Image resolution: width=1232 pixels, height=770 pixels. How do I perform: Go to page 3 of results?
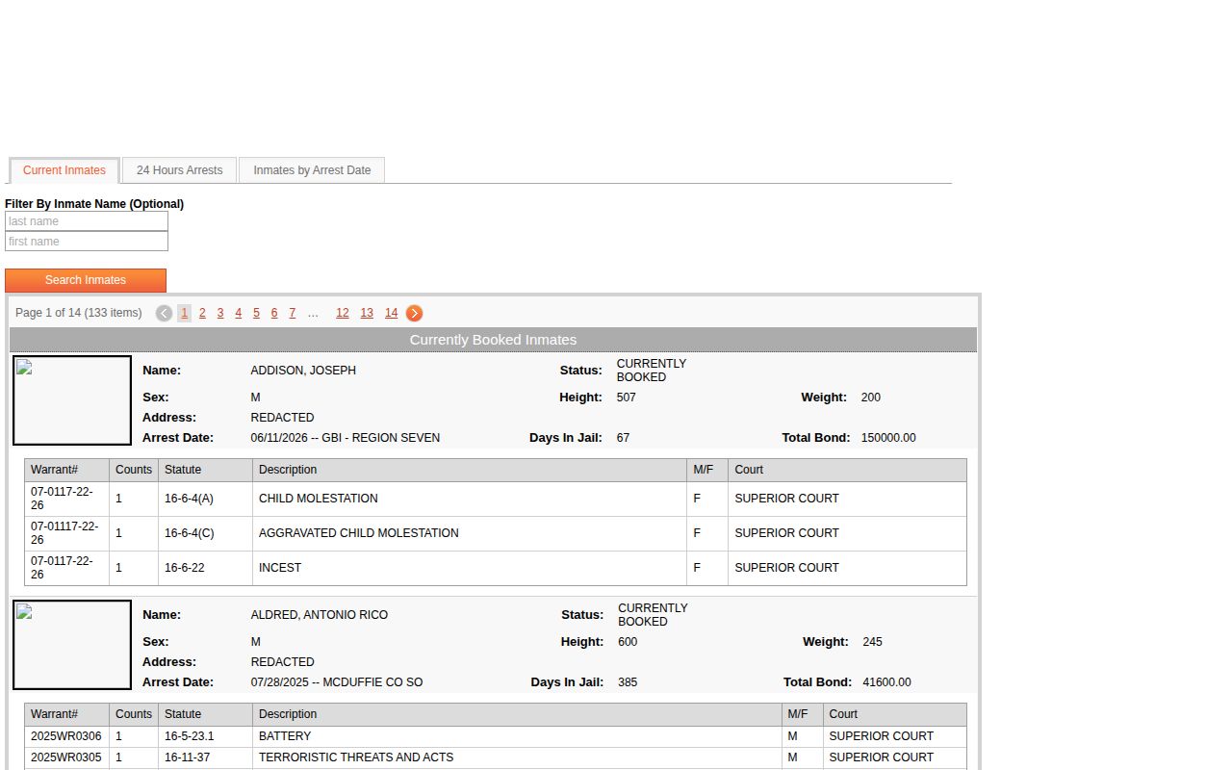[x=220, y=313]
